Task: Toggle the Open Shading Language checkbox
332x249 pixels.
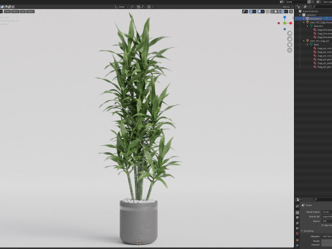Action: tap(322, 225)
